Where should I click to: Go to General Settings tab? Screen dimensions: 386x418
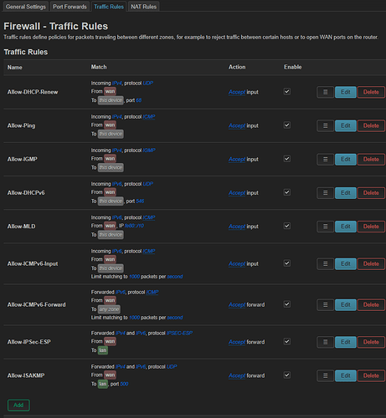pos(26,7)
